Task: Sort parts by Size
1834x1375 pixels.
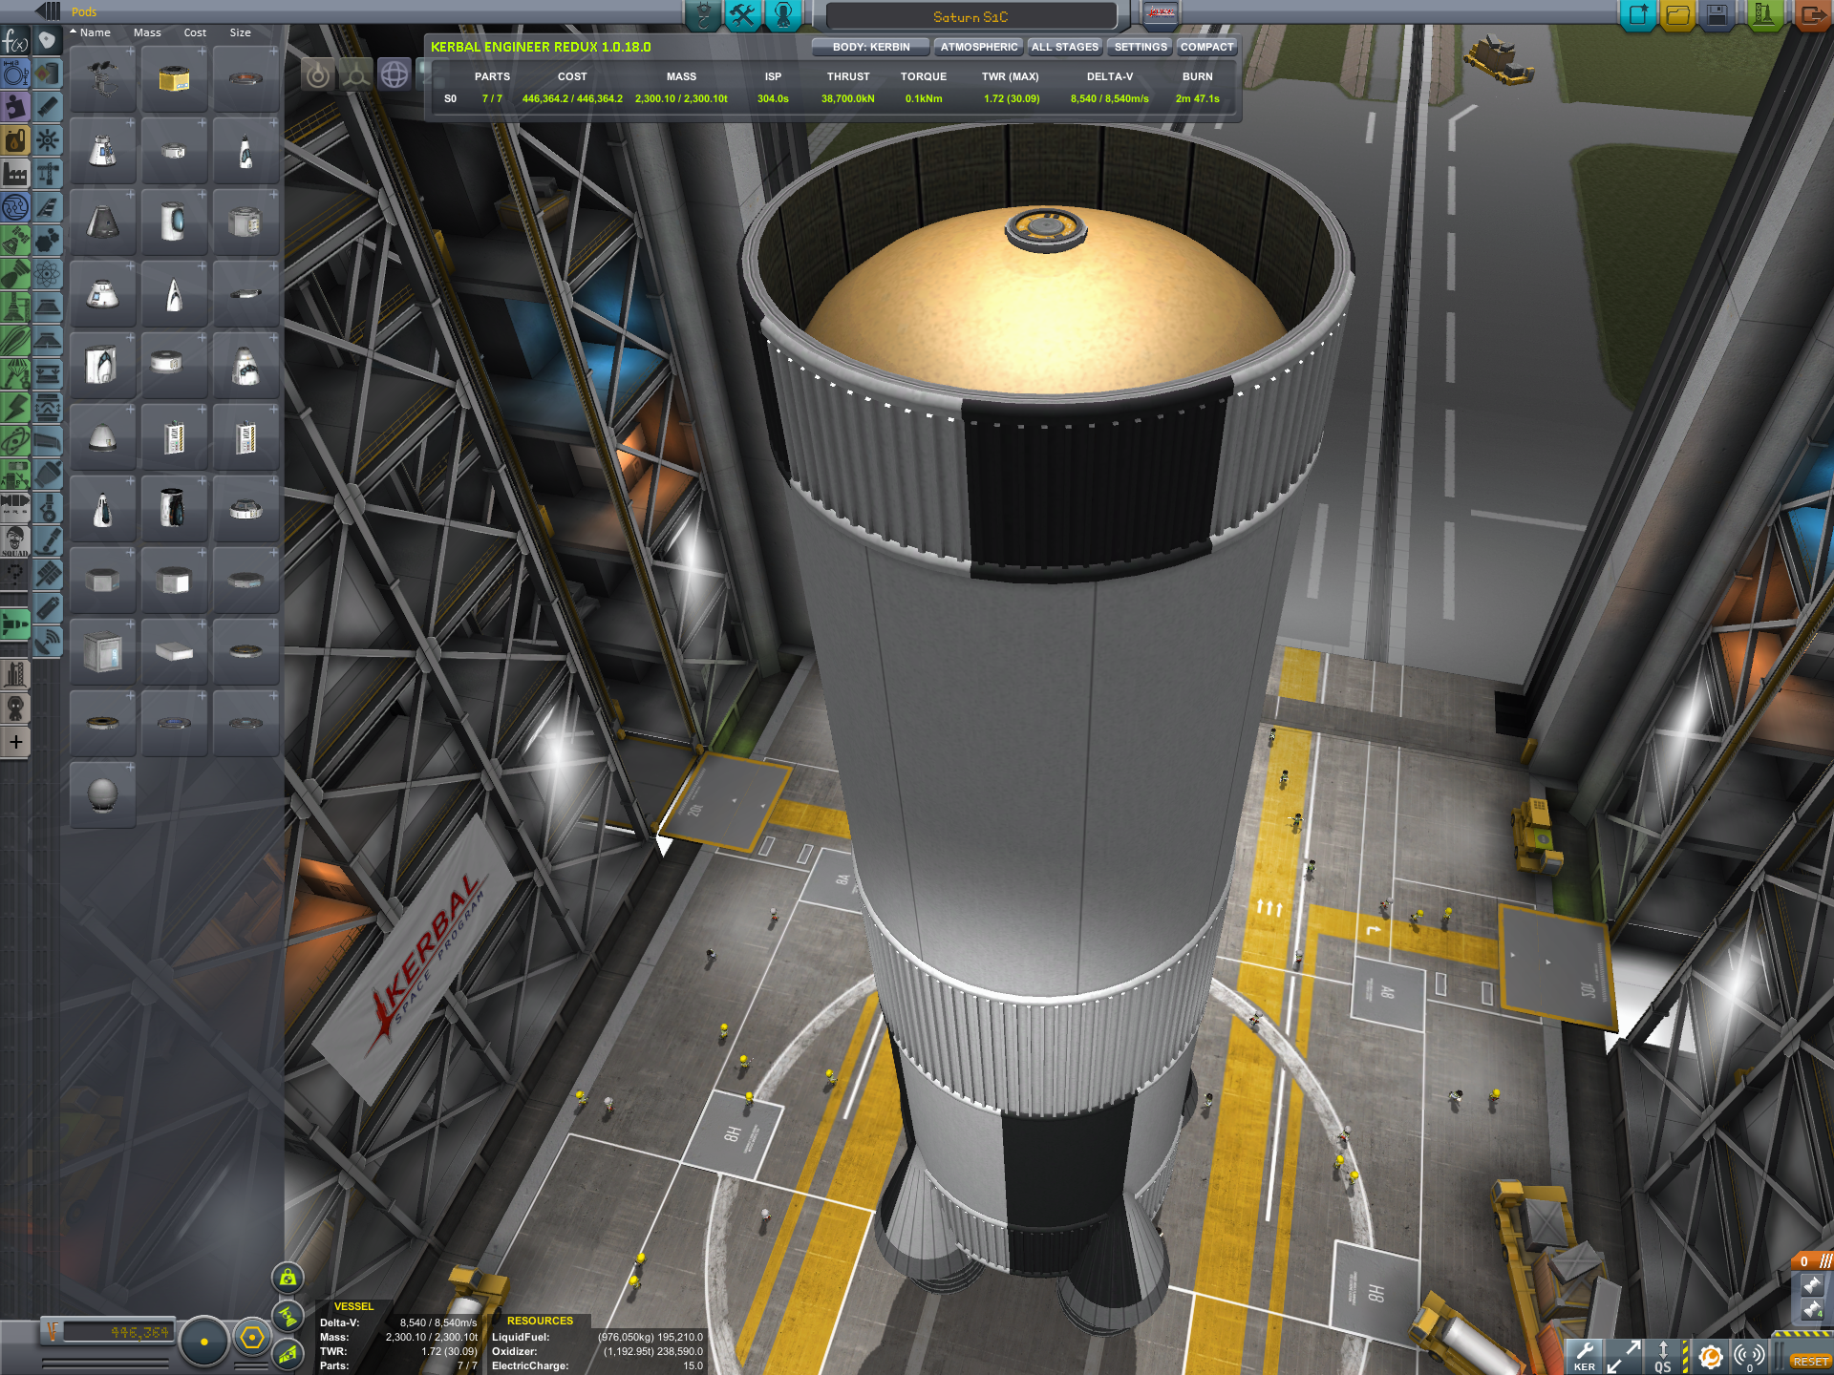Action: click(240, 32)
